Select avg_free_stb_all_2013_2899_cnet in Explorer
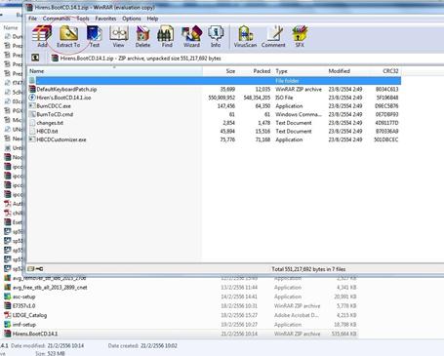This screenshot has width=444, height=356. 50,288
